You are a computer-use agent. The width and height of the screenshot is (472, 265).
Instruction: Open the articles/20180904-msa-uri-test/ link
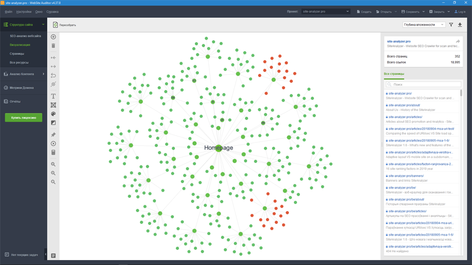421,129
